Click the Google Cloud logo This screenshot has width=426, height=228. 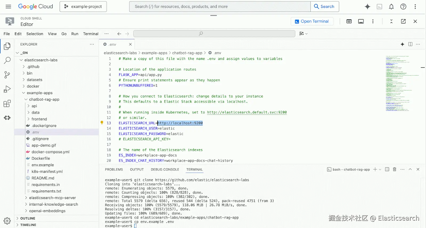36,6
